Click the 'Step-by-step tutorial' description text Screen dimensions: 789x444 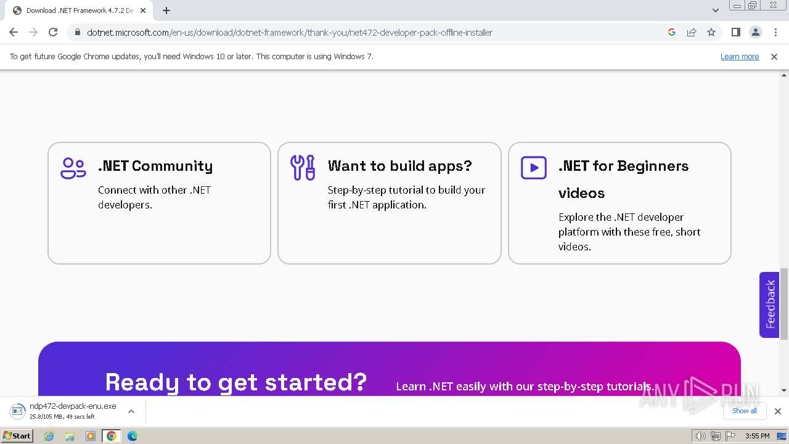(407, 197)
